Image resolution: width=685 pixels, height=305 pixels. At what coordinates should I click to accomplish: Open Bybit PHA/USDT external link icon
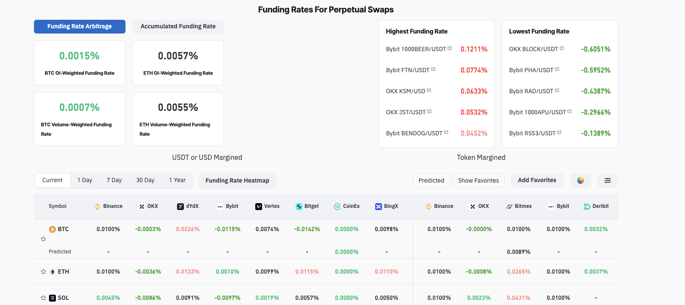click(557, 69)
